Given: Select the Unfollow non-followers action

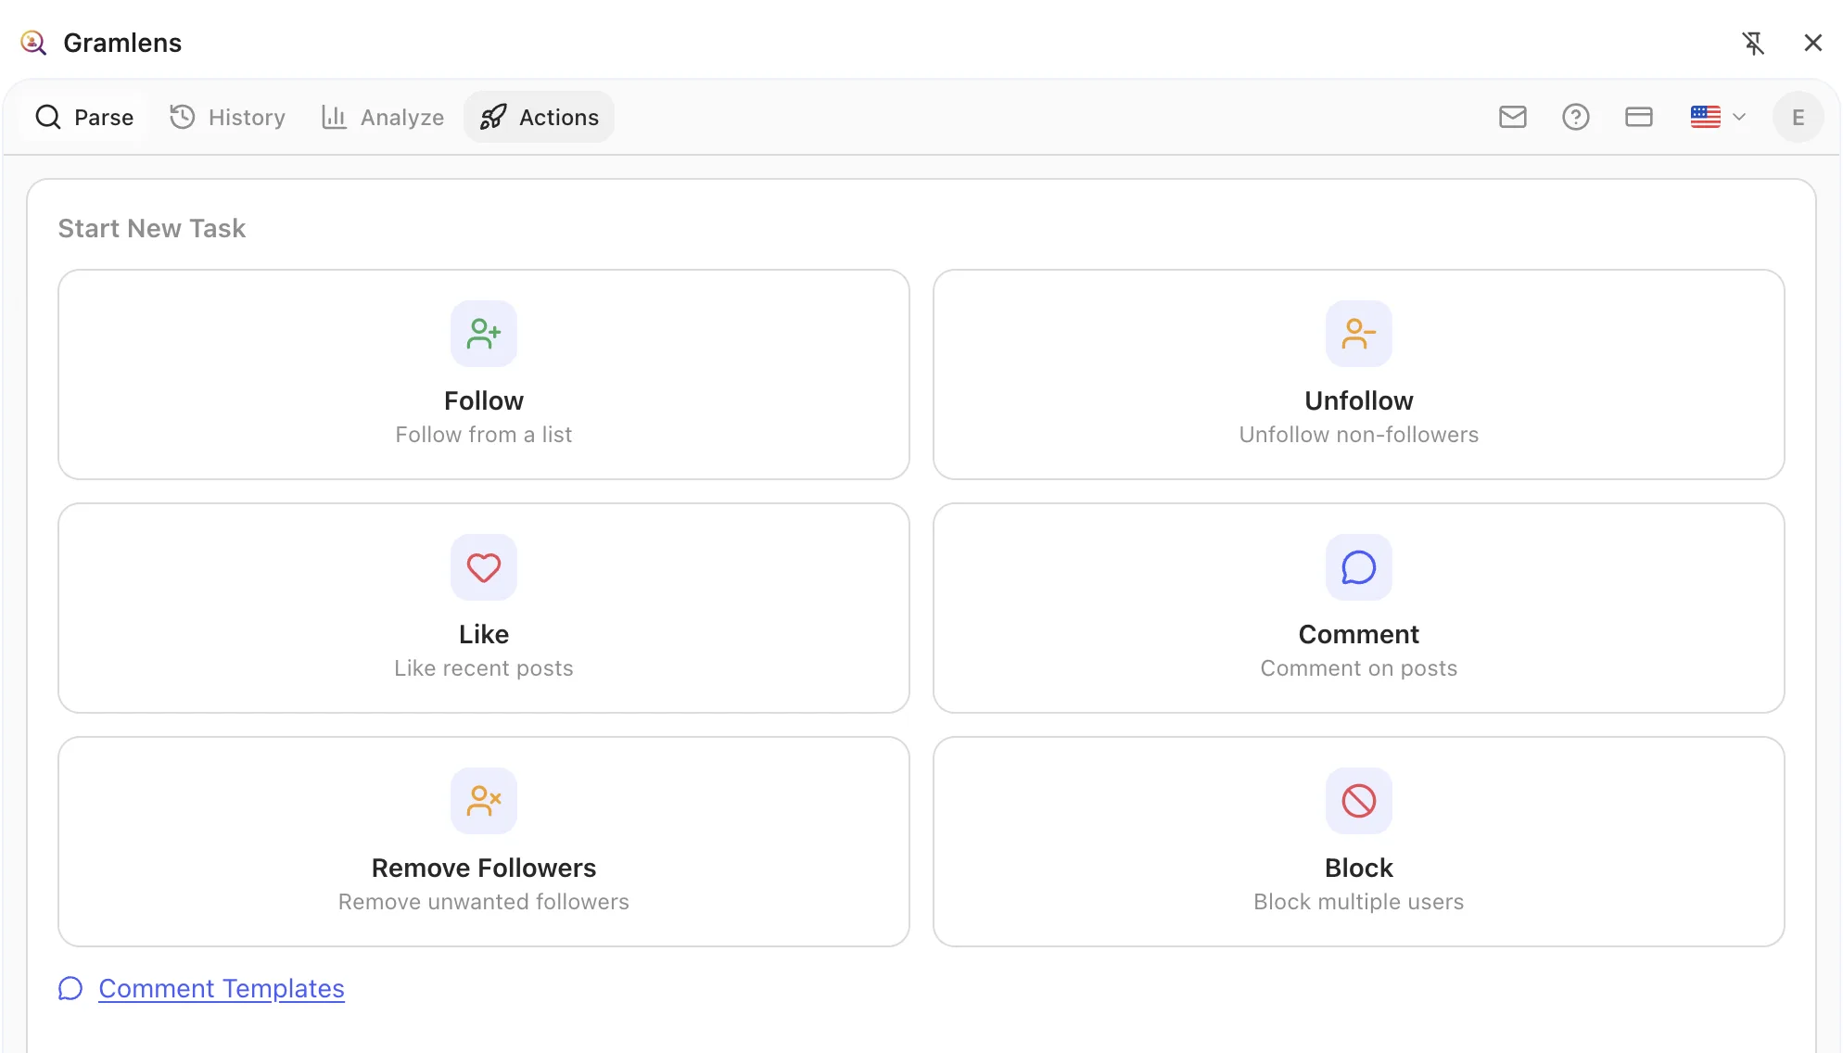Looking at the screenshot, I should [1358, 374].
